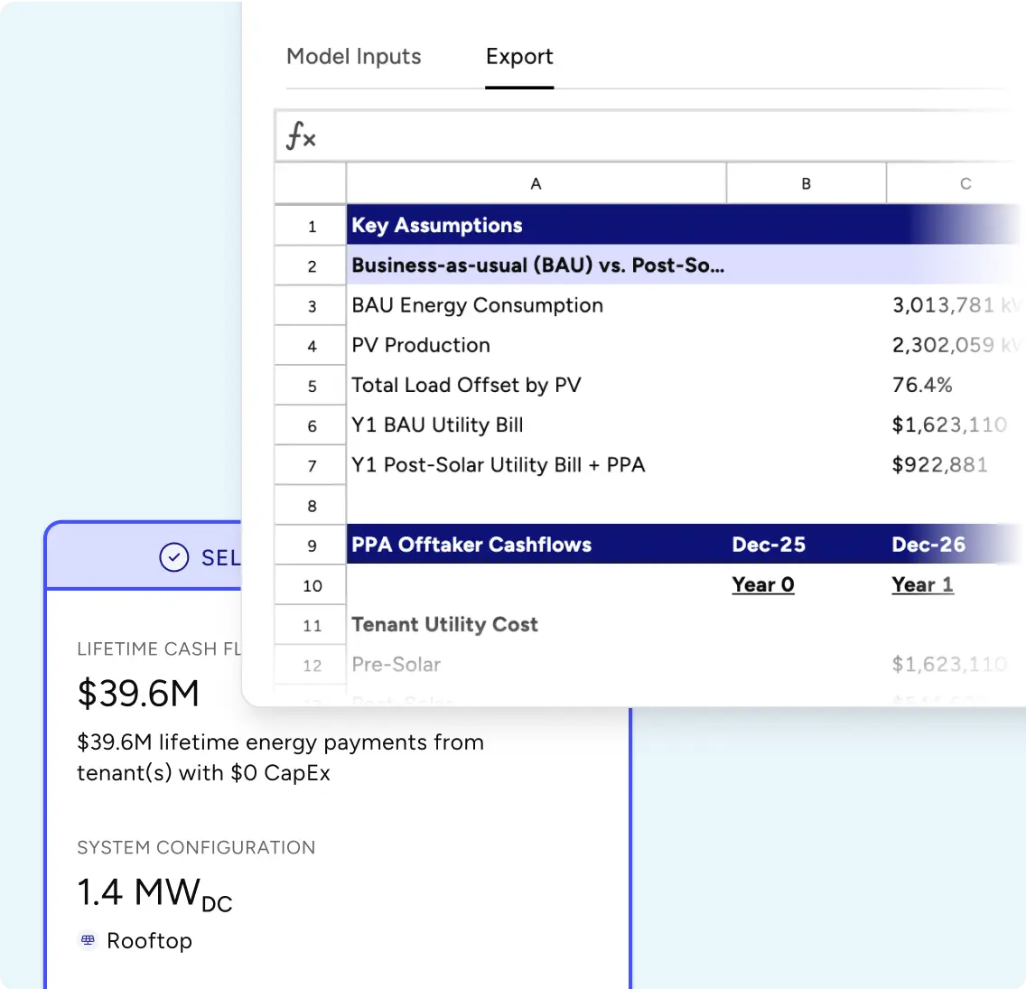Click the solar panel icon beside Rooftop

click(x=87, y=940)
